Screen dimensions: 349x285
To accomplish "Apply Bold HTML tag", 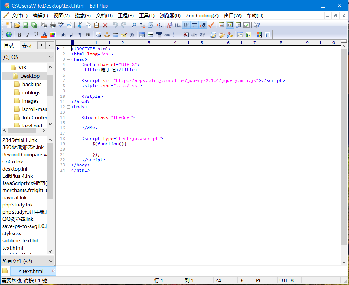I will point(20,35).
